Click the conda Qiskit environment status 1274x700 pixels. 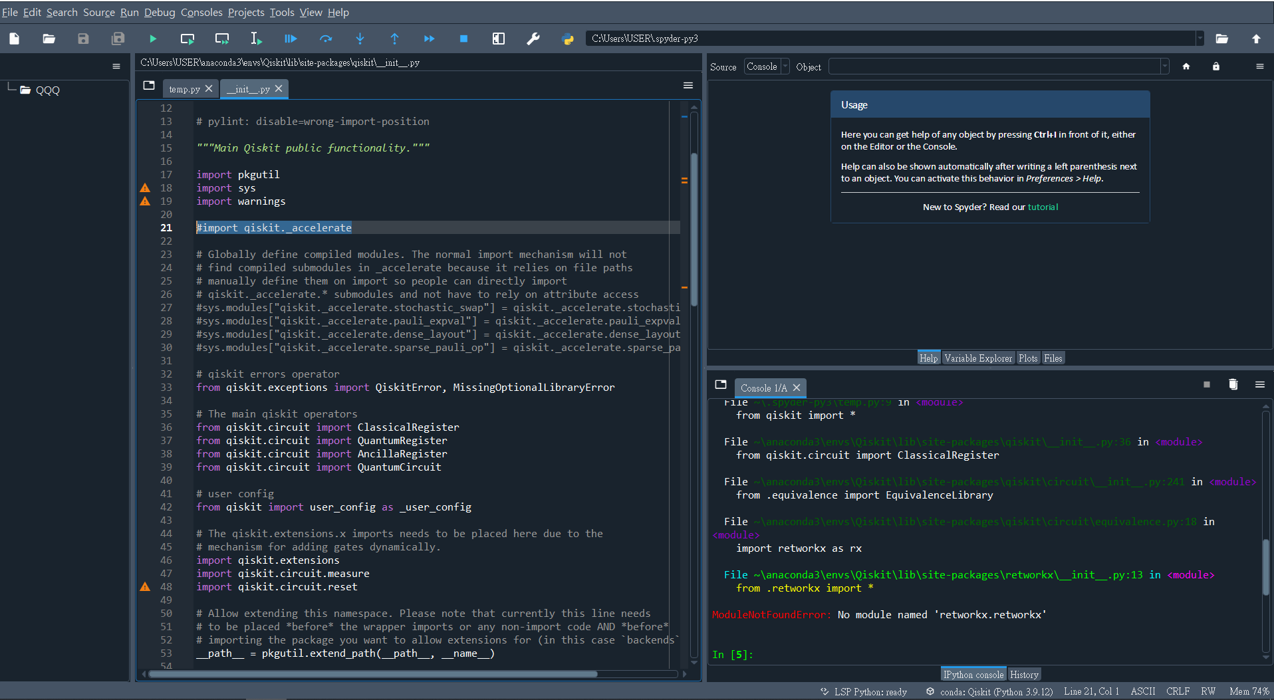pos(989,691)
